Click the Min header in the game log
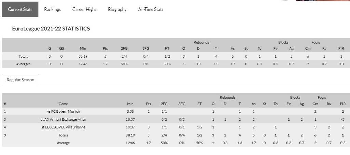350x155 pixels. click(x=130, y=104)
